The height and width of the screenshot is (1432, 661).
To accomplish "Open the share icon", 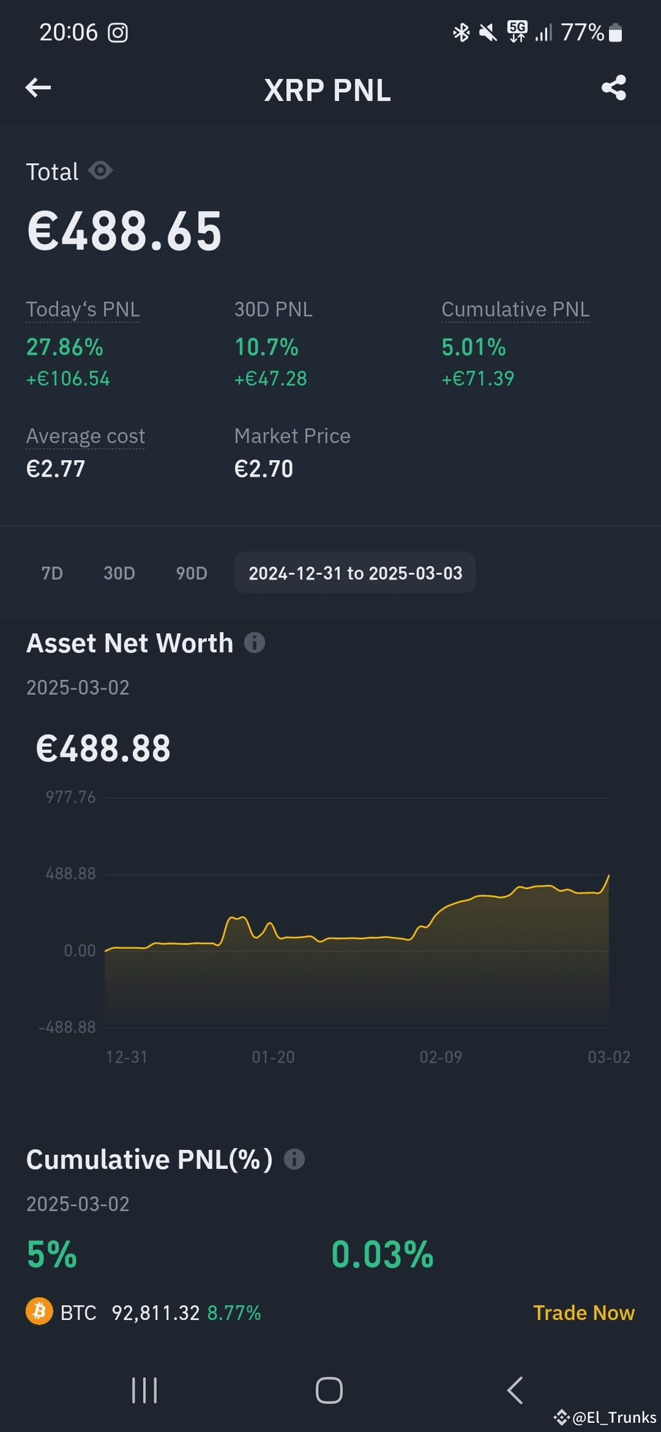I will pos(614,88).
